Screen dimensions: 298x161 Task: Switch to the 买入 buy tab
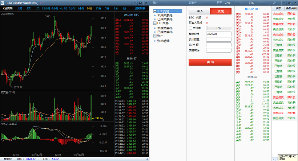point(199,11)
